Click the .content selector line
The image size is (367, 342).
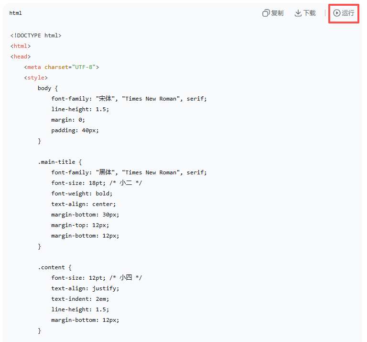tap(54, 267)
